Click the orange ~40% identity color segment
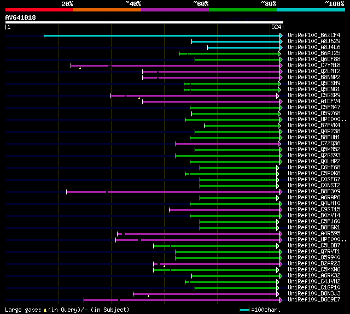 [x=107, y=10]
